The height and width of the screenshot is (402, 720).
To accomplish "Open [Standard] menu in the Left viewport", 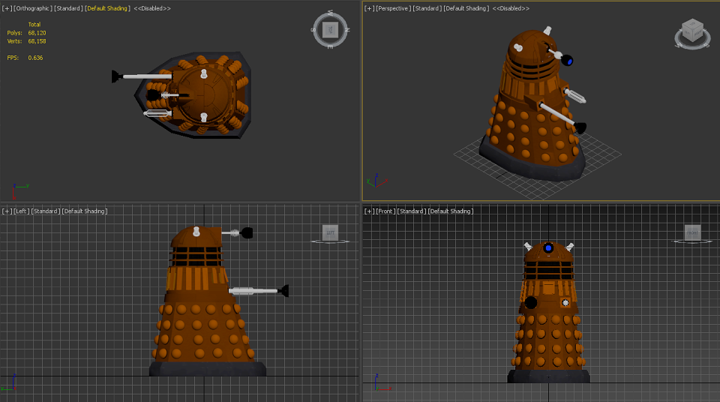I will pos(46,211).
